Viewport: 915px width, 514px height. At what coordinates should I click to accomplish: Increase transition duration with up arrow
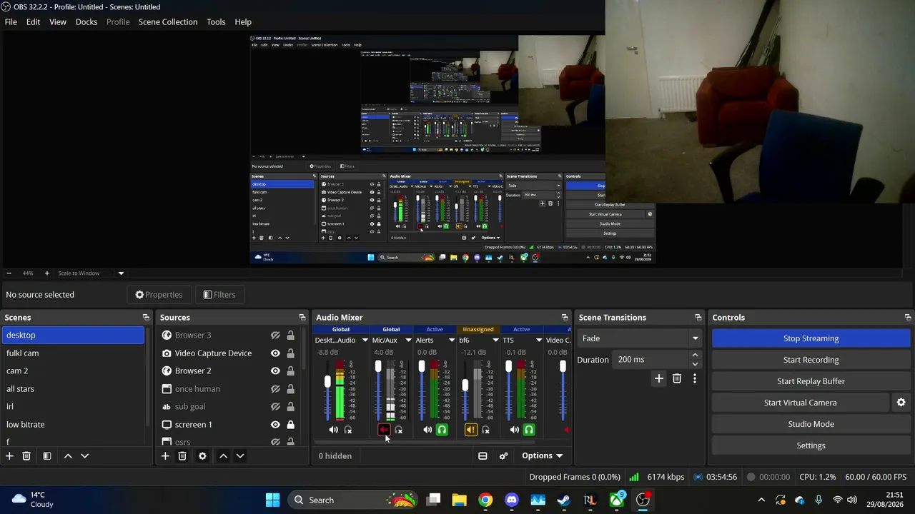(x=695, y=356)
